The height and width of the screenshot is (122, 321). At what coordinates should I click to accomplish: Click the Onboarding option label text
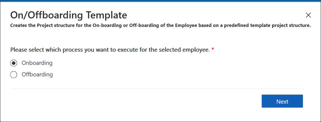pyautogui.click(x=37, y=63)
